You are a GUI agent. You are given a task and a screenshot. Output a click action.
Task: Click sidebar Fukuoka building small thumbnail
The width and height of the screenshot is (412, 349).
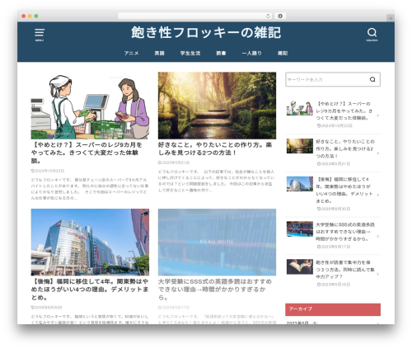300,184
